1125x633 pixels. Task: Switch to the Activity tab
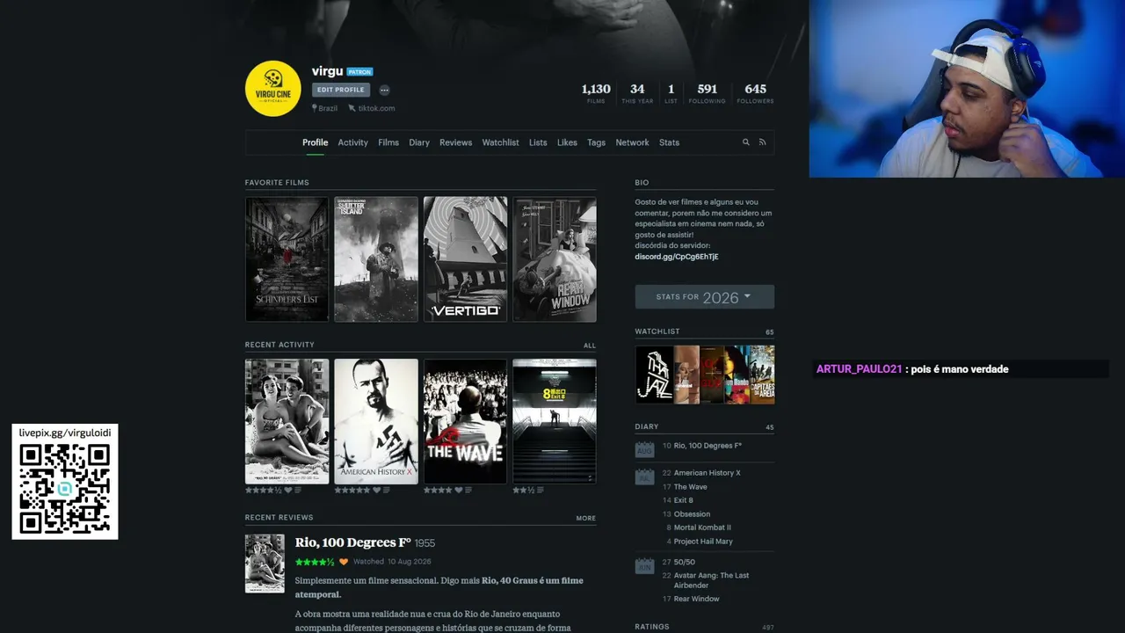[353, 142]
